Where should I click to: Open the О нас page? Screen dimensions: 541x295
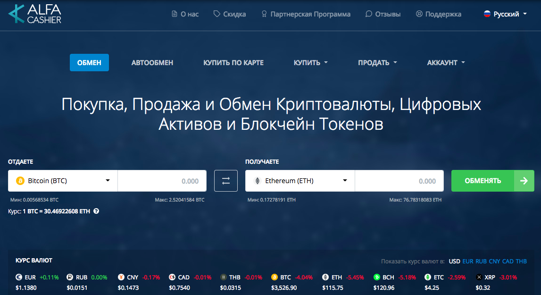(185, 14)
